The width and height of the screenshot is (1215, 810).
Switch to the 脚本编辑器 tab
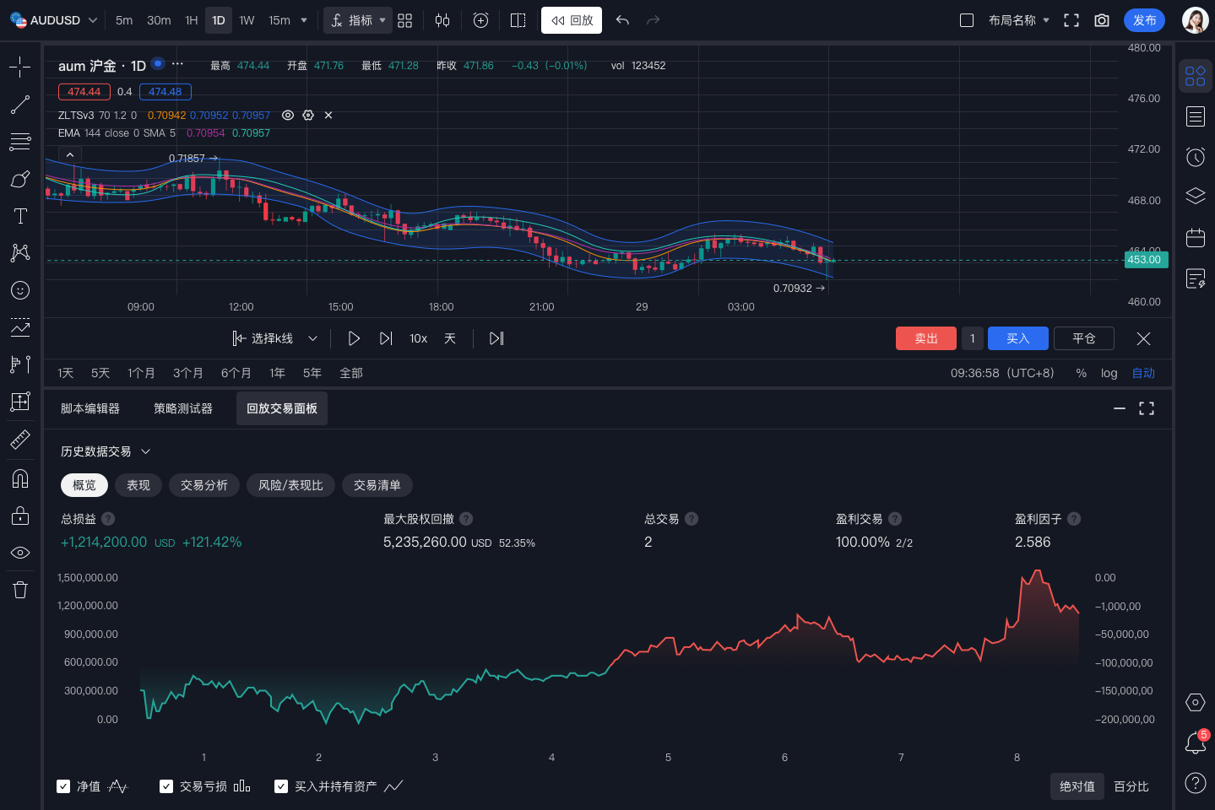click(90, 408)
